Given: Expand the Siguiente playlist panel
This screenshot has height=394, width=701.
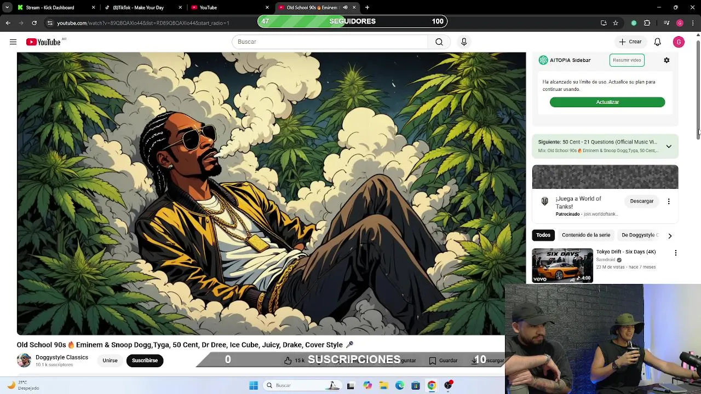Looking at the screenshot, I should 669,146.
